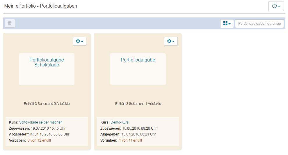288x155 pixels.
Task: Expand the help question mark dropdown
Action: 276,6
